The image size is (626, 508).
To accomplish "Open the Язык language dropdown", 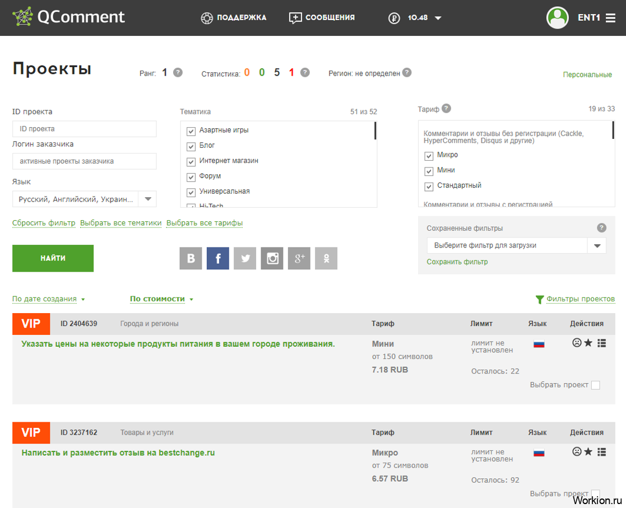I will (x=84, y=199).
